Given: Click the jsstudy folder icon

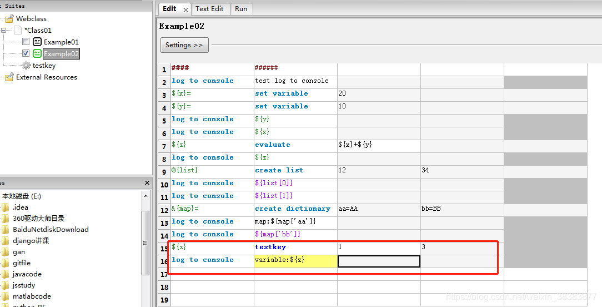Looking at the screenshot, I should pos(5,285).
